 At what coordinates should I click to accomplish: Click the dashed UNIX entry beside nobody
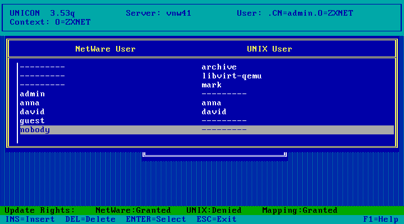224,129
